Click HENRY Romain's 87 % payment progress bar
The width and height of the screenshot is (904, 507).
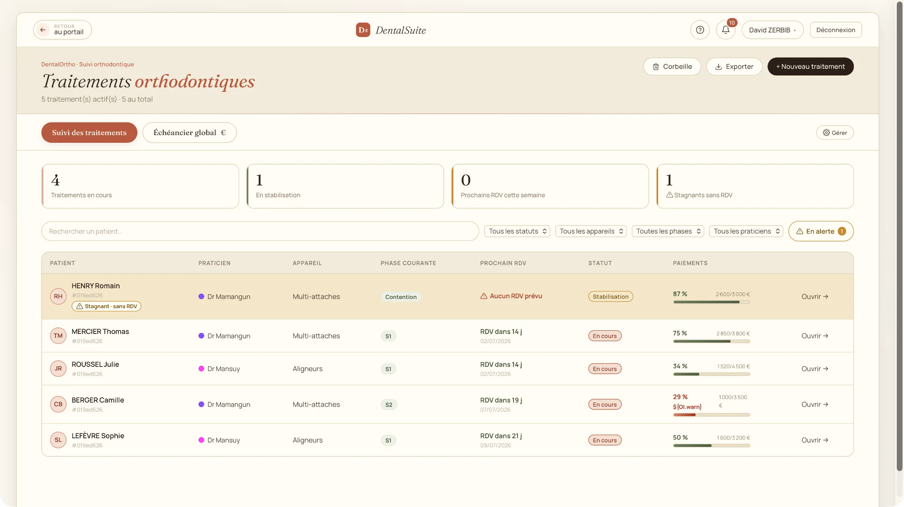(x=711, y=302)
